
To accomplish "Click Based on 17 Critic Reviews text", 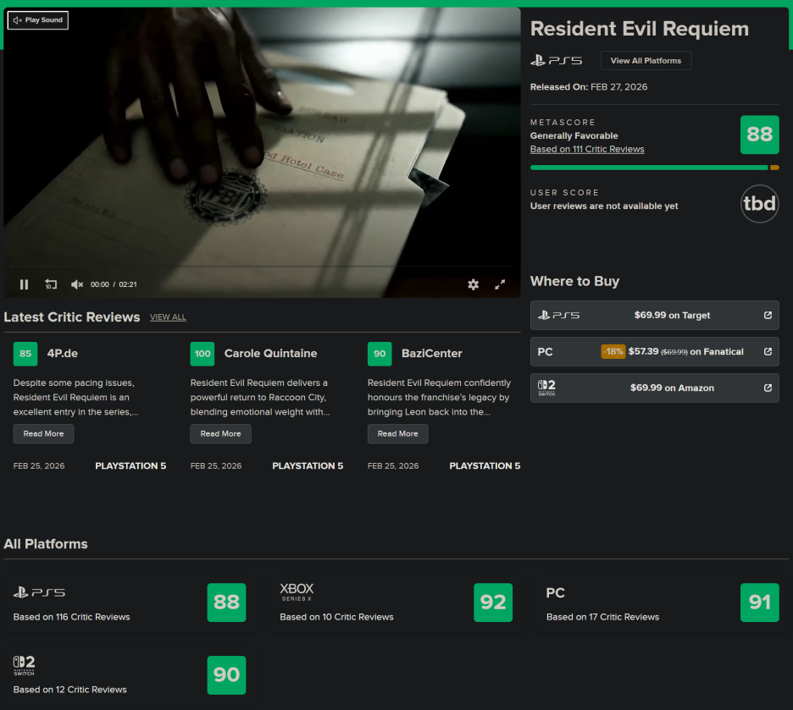I will pyautogui.click(x=603, y=617).
